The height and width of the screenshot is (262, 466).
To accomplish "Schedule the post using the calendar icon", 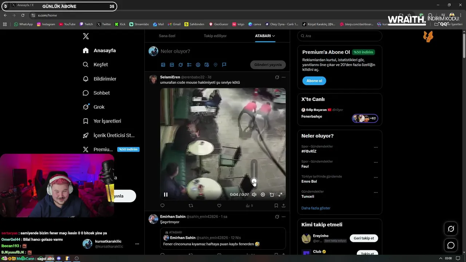I will point(207,65).
